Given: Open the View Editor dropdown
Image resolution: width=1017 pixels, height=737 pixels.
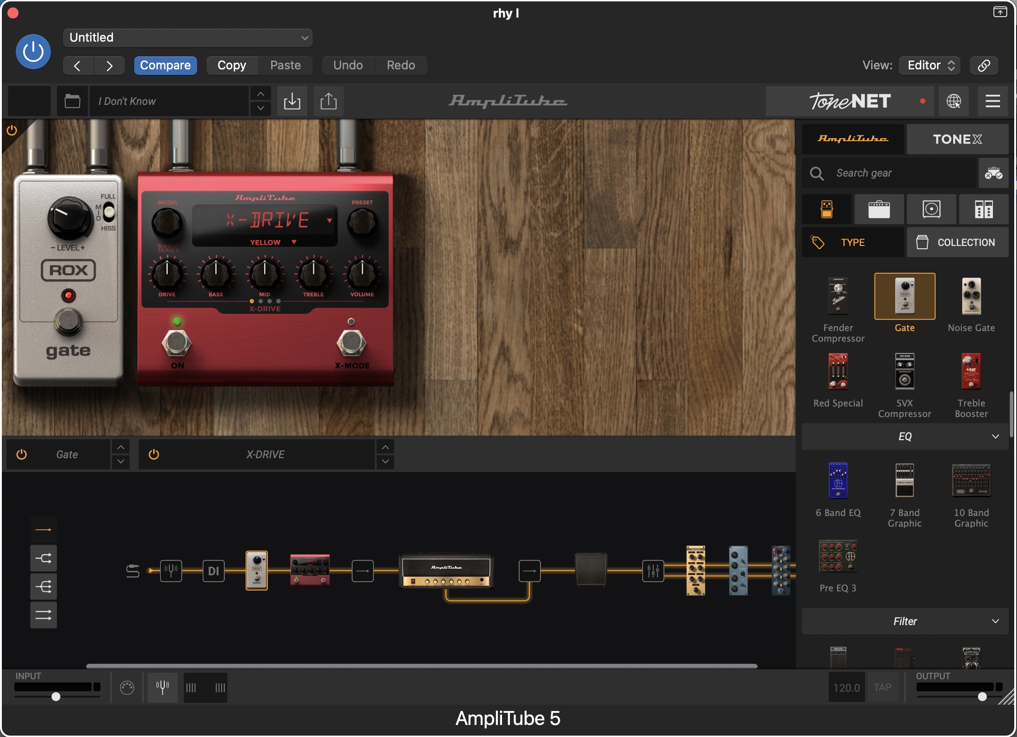Looking at the screenshot, I should point(929,65).
